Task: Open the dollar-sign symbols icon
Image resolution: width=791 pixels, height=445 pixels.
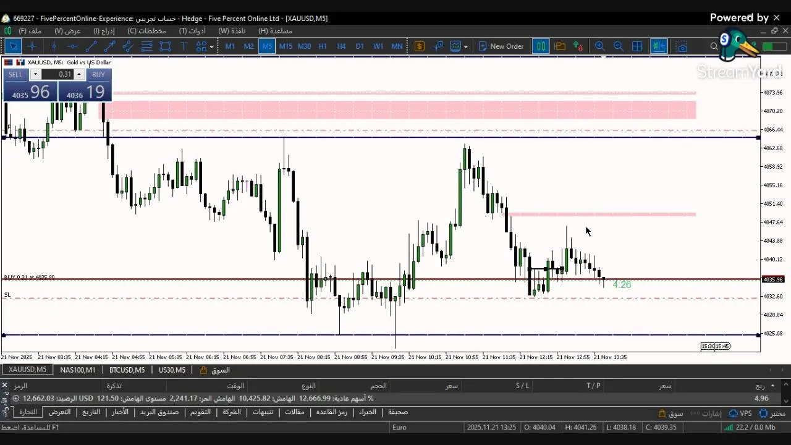Action: click(420, 46)
